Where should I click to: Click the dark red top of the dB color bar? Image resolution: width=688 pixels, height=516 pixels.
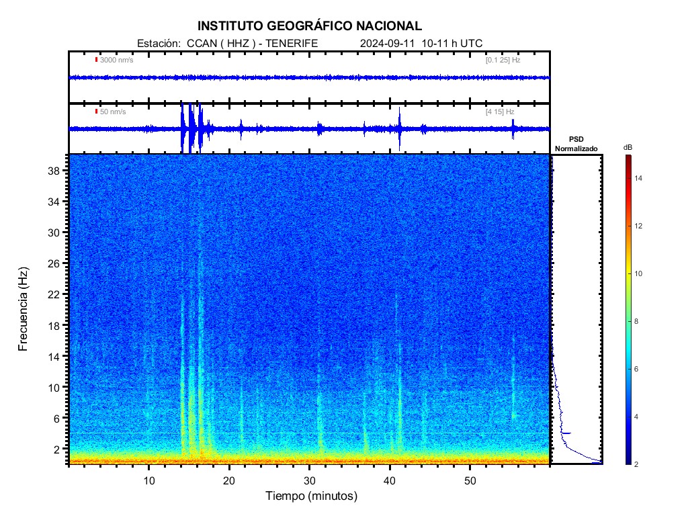coord(628,159)
